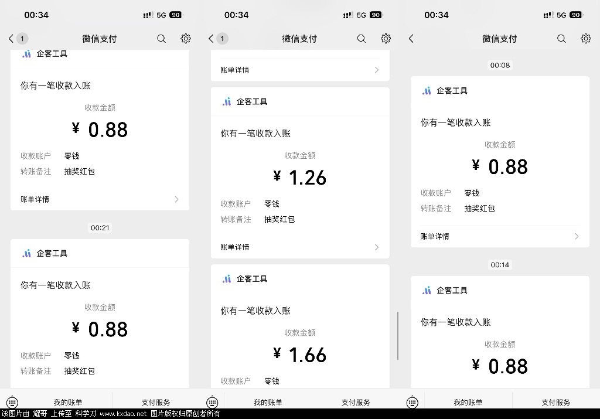Tap the battery indicator in the left phone

[176, 15]
